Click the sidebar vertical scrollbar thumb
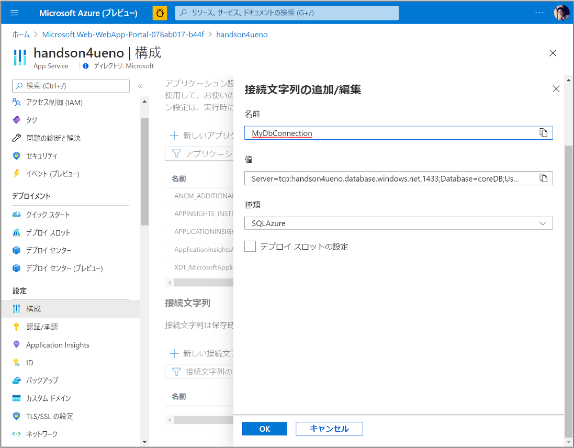574x448 pixels. coord(144,171)
